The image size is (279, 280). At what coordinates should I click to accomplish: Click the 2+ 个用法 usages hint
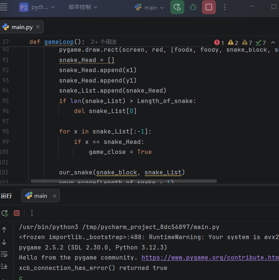[x=104, y=42]
